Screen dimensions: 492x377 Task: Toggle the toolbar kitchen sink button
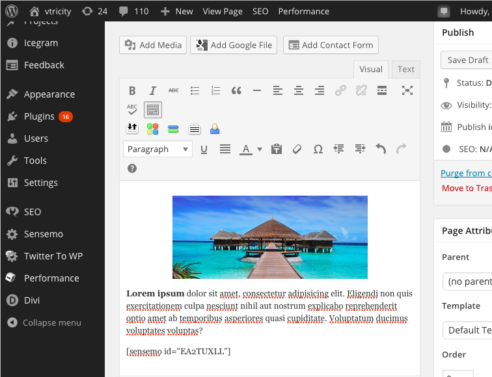click(153, 110)
